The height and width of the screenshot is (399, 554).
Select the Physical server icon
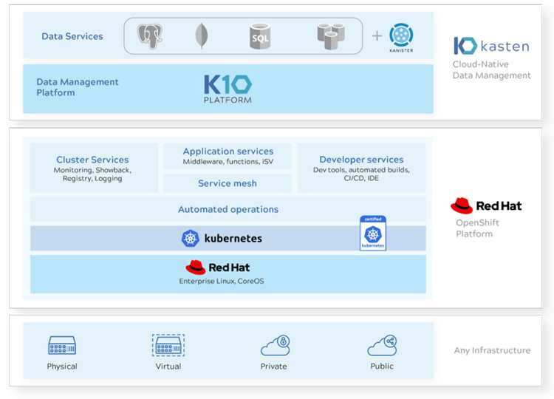pos(62,346)
